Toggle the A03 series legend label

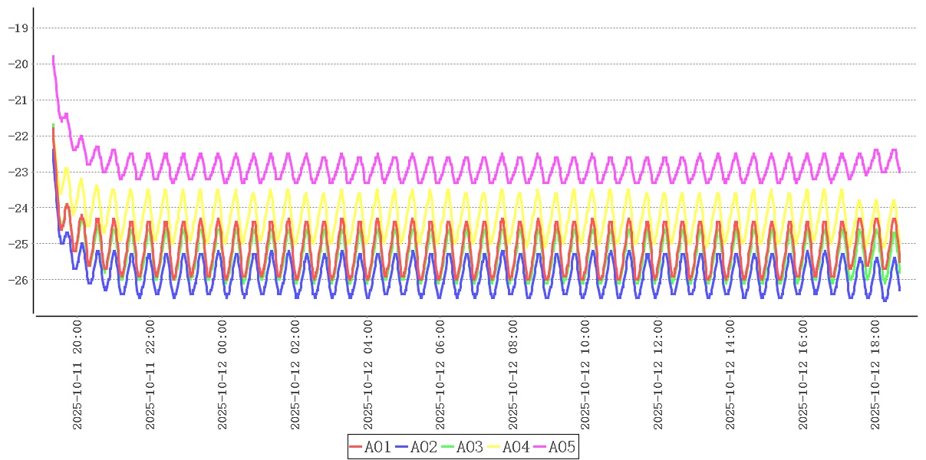(470, 447)
